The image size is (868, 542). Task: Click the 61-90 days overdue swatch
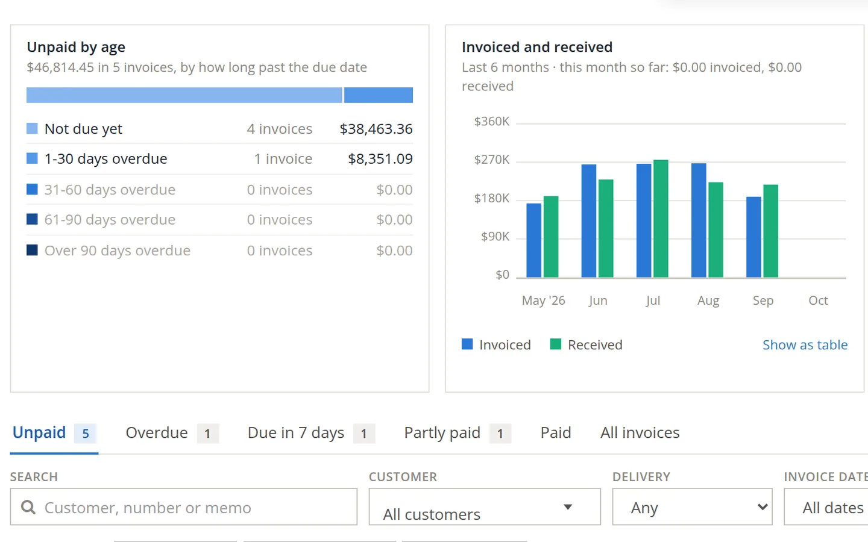33,219
